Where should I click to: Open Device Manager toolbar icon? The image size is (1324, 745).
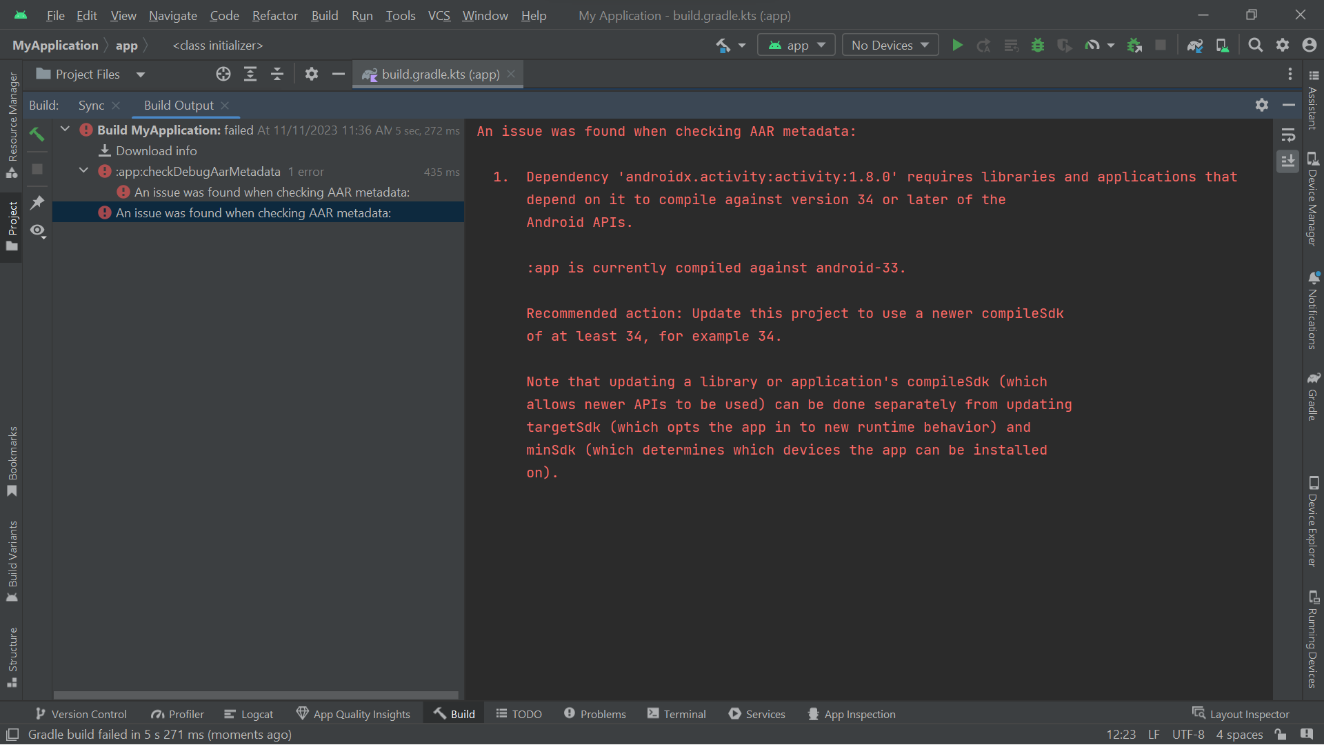(1222, 46)
